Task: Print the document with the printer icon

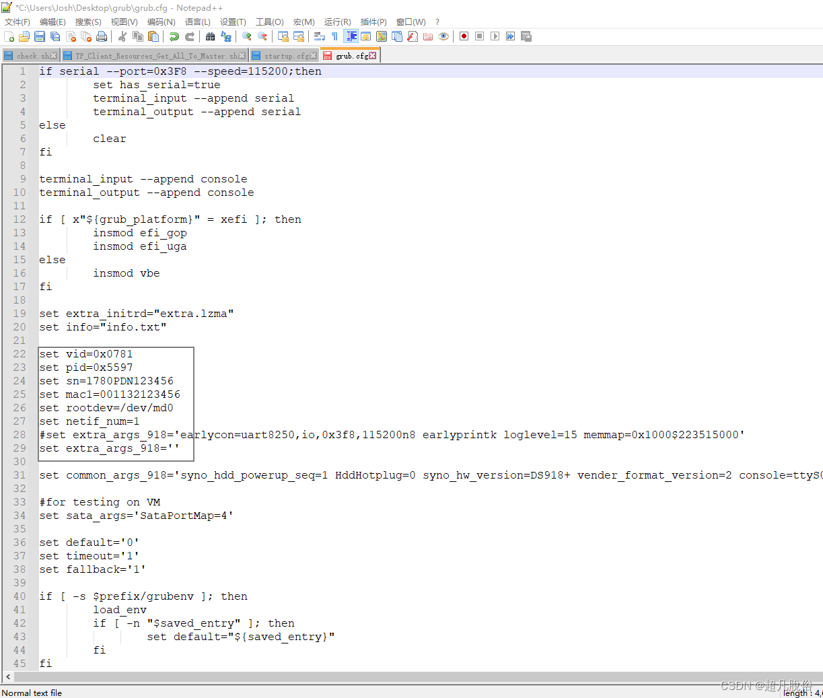Action: point(102,36)
